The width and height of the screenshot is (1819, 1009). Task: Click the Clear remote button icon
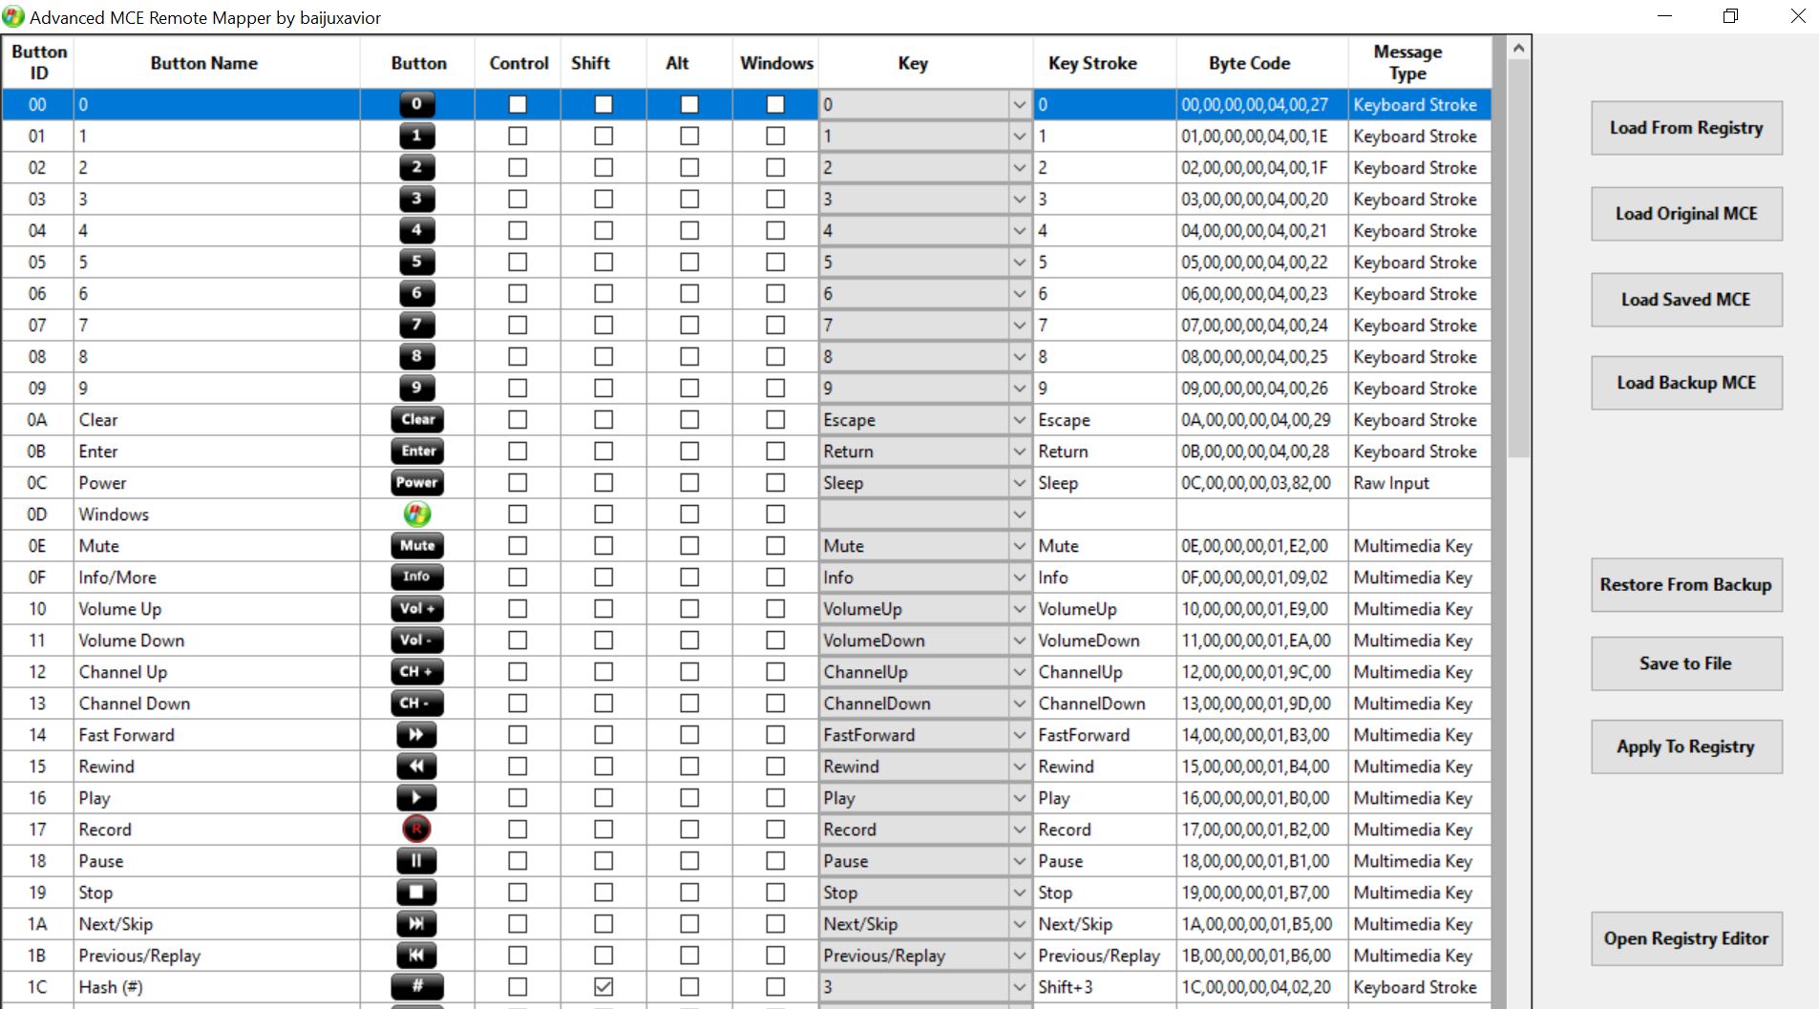417,420
